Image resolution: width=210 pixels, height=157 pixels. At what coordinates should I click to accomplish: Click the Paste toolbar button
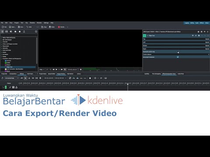[52, 27]
